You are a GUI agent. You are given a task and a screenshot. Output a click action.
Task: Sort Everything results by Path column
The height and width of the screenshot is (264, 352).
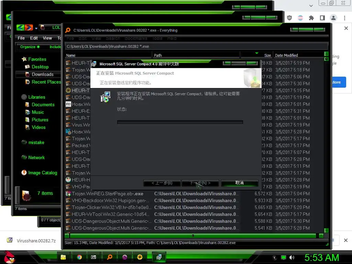[x=196, y=55]
